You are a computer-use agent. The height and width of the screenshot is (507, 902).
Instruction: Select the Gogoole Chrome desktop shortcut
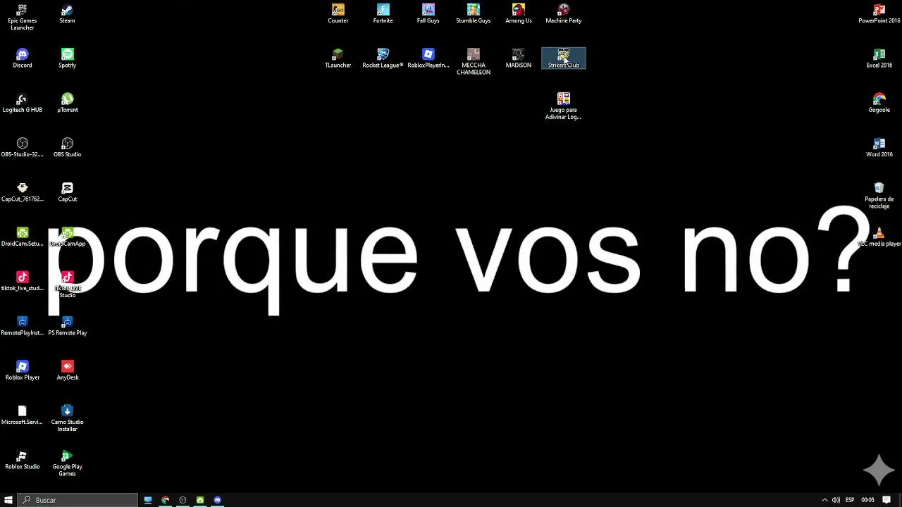click(879, 103)
